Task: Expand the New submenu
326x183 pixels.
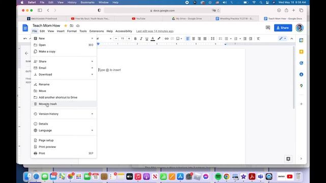Action: pos(64,39)
